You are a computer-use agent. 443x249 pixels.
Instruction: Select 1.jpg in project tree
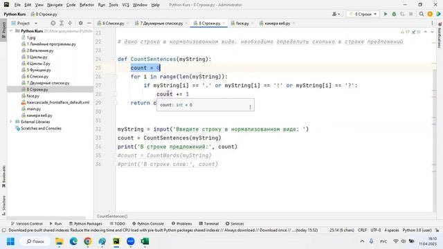coord(30,37)
